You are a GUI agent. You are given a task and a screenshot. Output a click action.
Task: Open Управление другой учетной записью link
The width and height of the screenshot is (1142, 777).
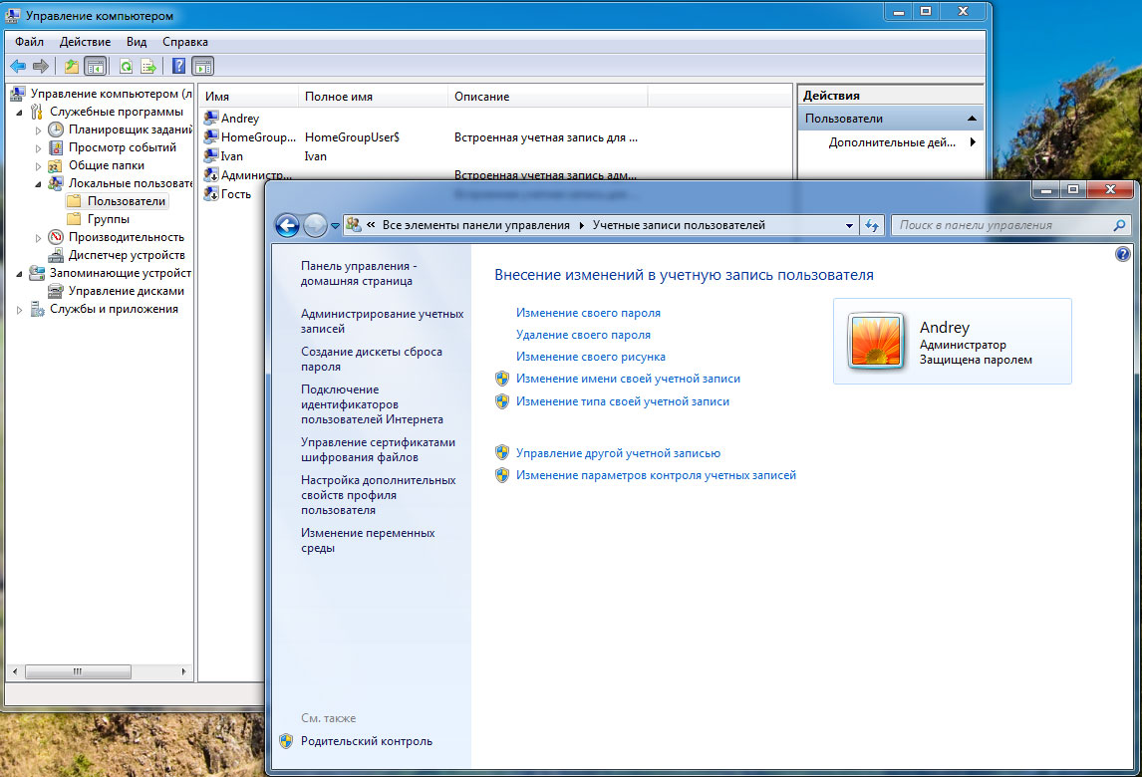point(618,453)
